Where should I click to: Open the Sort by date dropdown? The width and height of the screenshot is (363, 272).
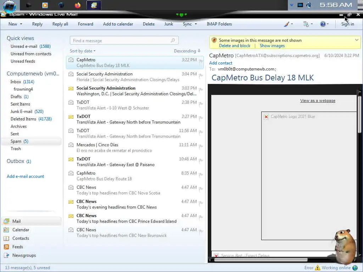tap(82, 51)
